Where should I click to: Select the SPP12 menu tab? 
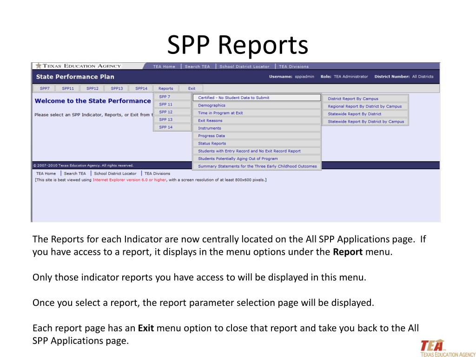point(93,88)
